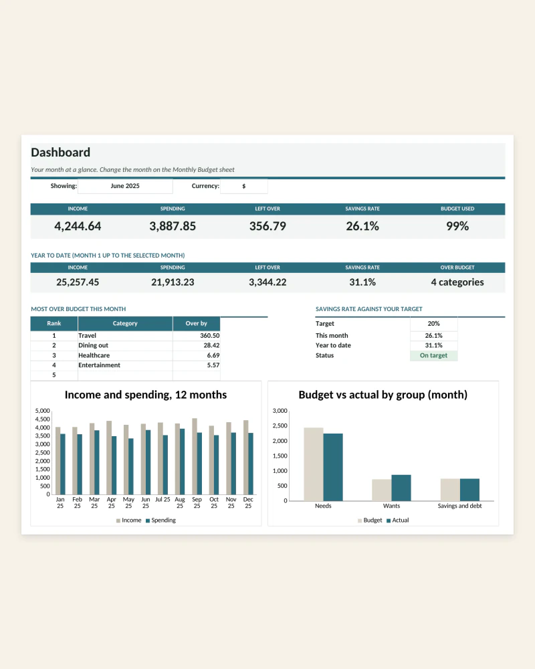The width and height of the screenshot is (535, 669).
Task: Select the Wants actual bar
Action: point(401,488)
